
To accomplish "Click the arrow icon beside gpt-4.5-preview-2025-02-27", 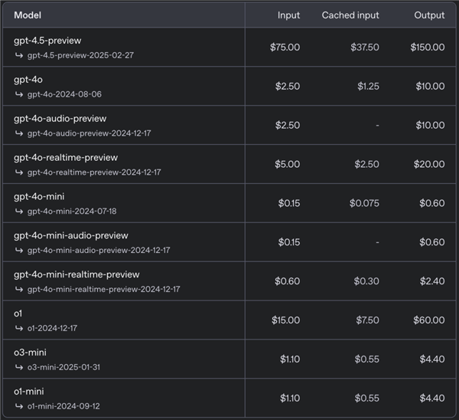I will (19, 55).
